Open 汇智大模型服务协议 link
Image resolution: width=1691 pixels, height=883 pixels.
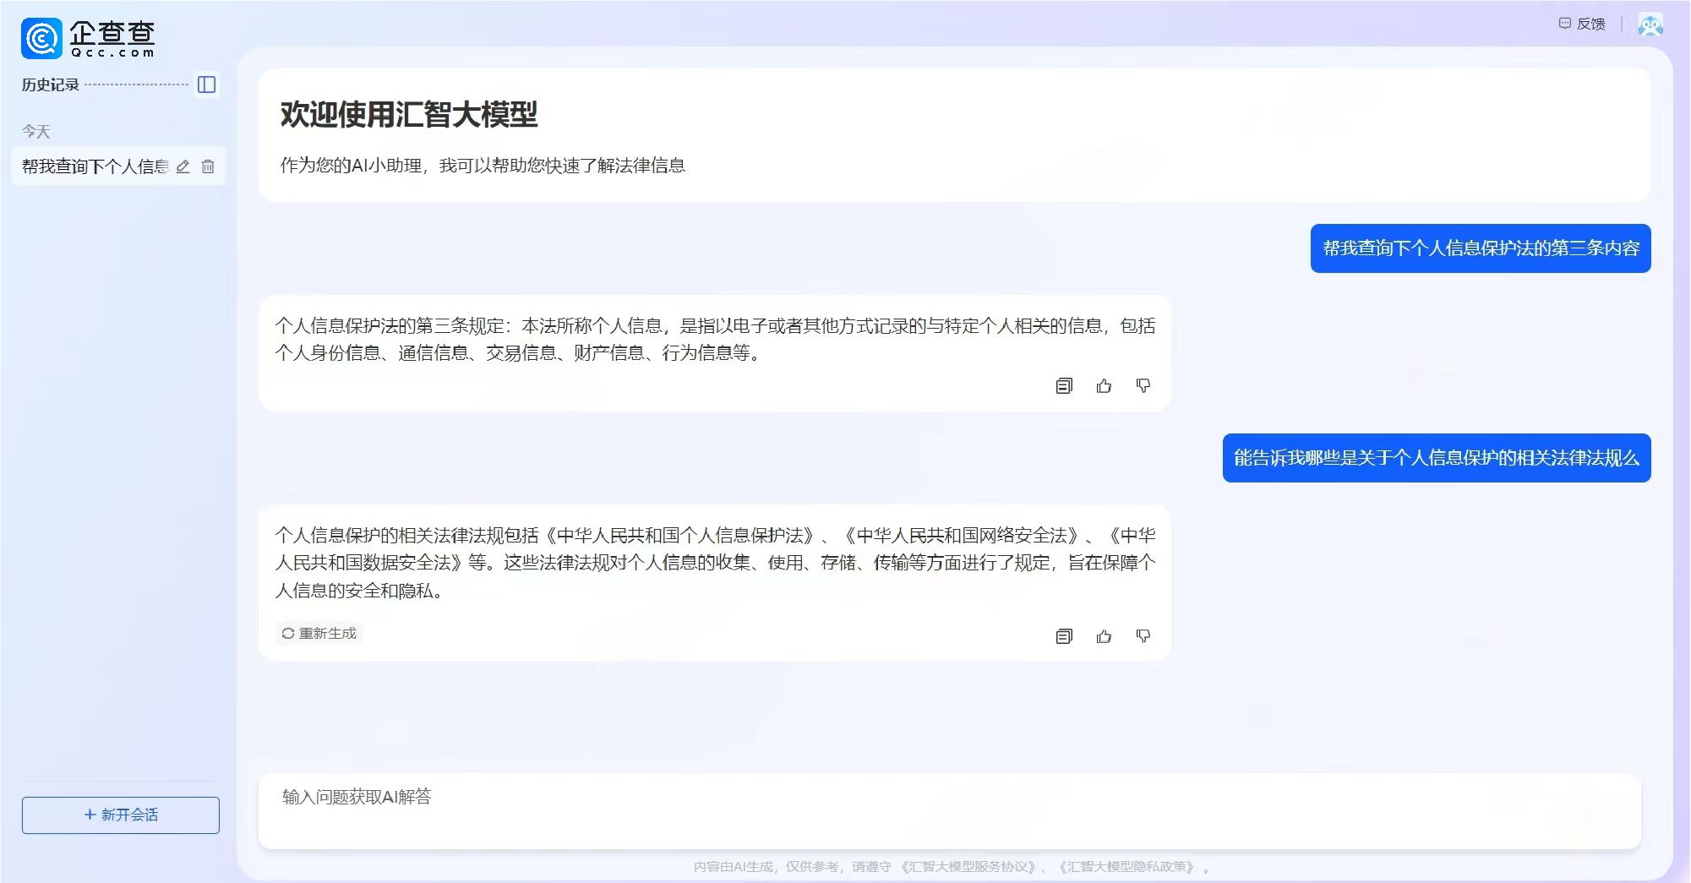tap(967, 867)
